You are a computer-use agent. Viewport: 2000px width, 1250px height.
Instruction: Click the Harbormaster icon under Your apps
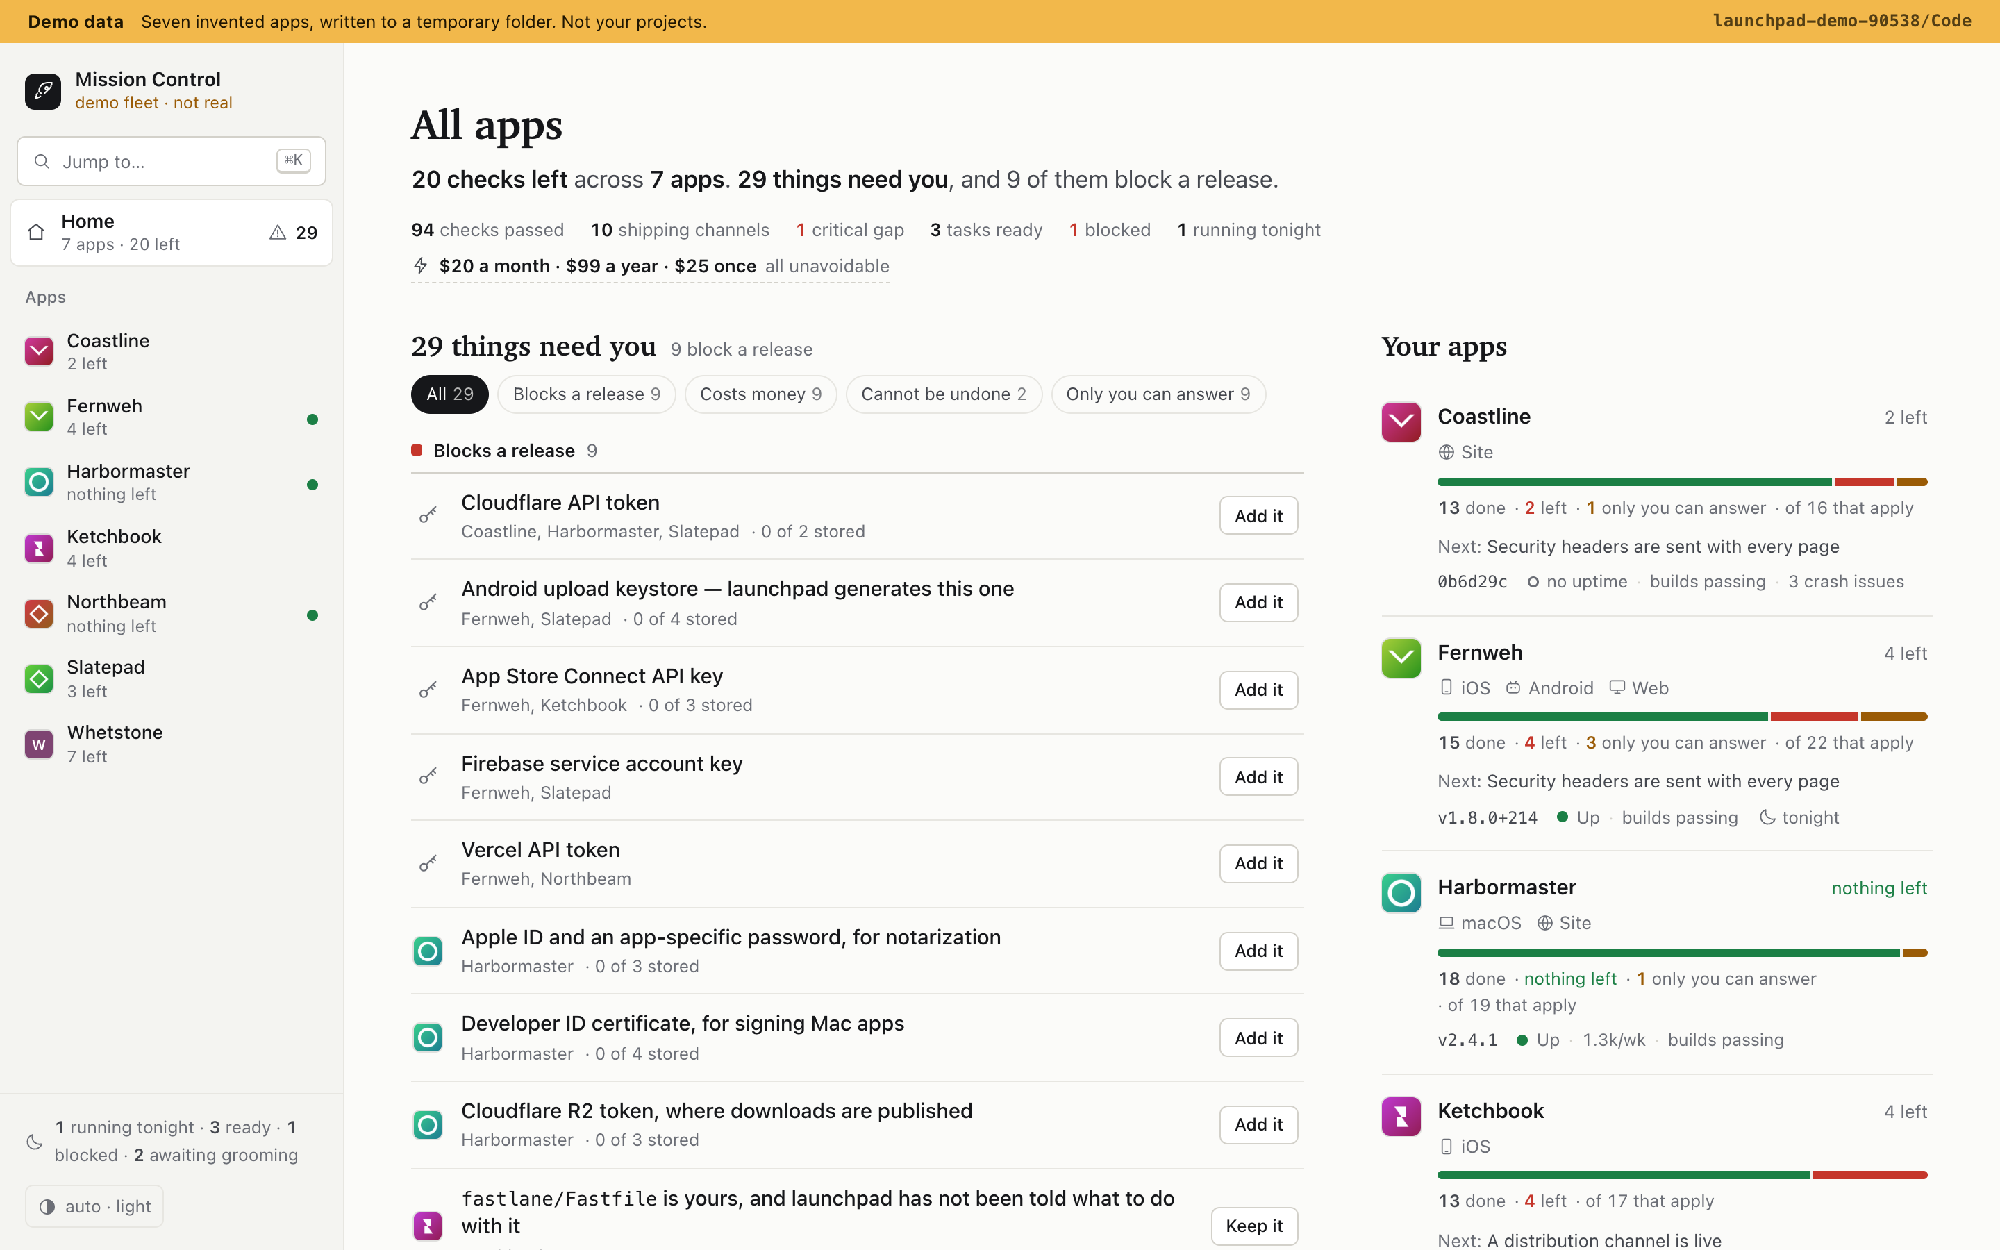click(1401, 893)
